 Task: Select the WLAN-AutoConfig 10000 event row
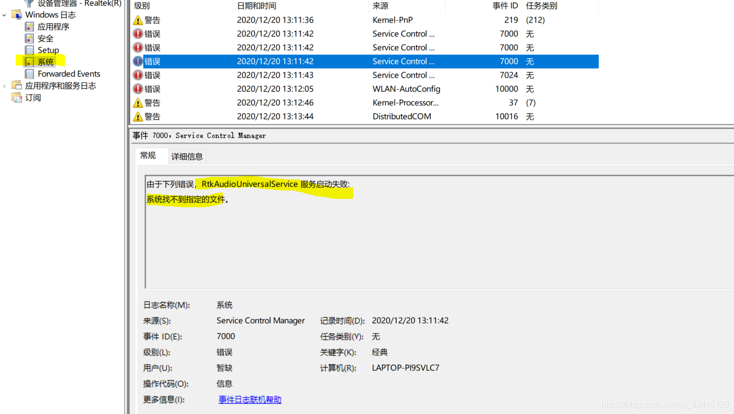point(364,89)
